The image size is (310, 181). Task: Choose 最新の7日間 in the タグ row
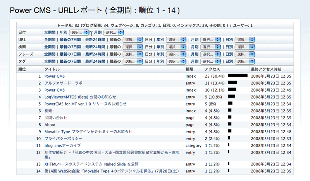[x=70, y=61]
